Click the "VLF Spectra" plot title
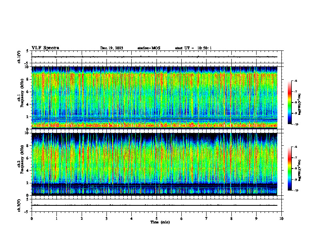 pyautogui.click(x=45, y=48)
